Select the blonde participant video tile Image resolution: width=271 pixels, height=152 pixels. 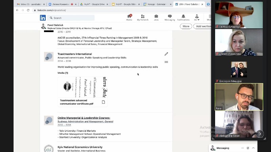coord(239,43)
